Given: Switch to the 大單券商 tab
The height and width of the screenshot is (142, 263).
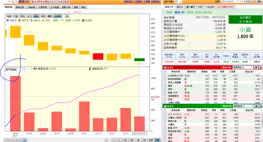Looking at the screenshot, I should [x=43, y=7].
